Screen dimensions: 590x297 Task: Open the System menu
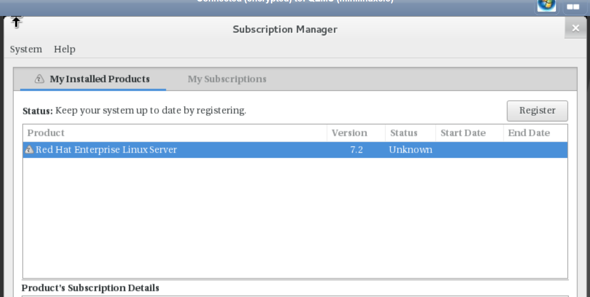(x=26, y=49)
